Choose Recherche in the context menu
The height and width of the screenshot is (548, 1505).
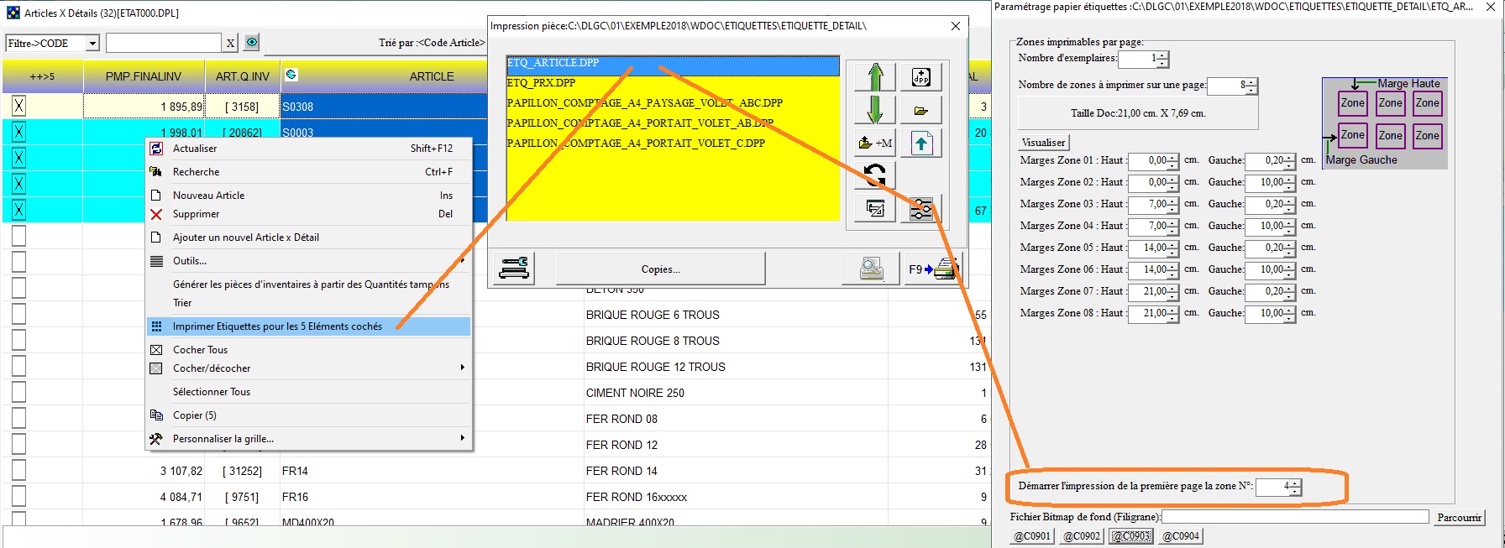point(309,172)
